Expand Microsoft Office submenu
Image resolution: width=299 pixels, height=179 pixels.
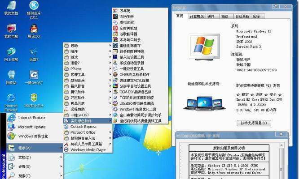pyautogui.click(x=88, y=132)
